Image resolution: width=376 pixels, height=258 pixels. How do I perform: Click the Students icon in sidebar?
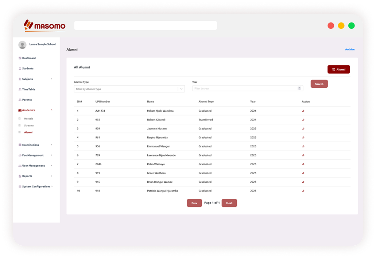(x=20, y=68)
